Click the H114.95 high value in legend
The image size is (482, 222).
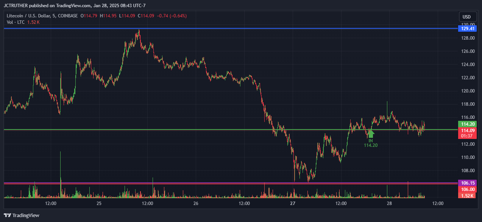[108, 16]
